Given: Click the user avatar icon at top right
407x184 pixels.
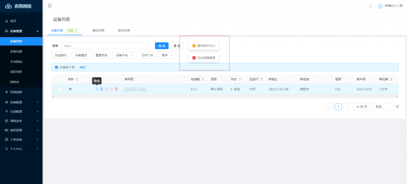Looking at the screenshot, I should pyautogui.click(x=380, y=6).
